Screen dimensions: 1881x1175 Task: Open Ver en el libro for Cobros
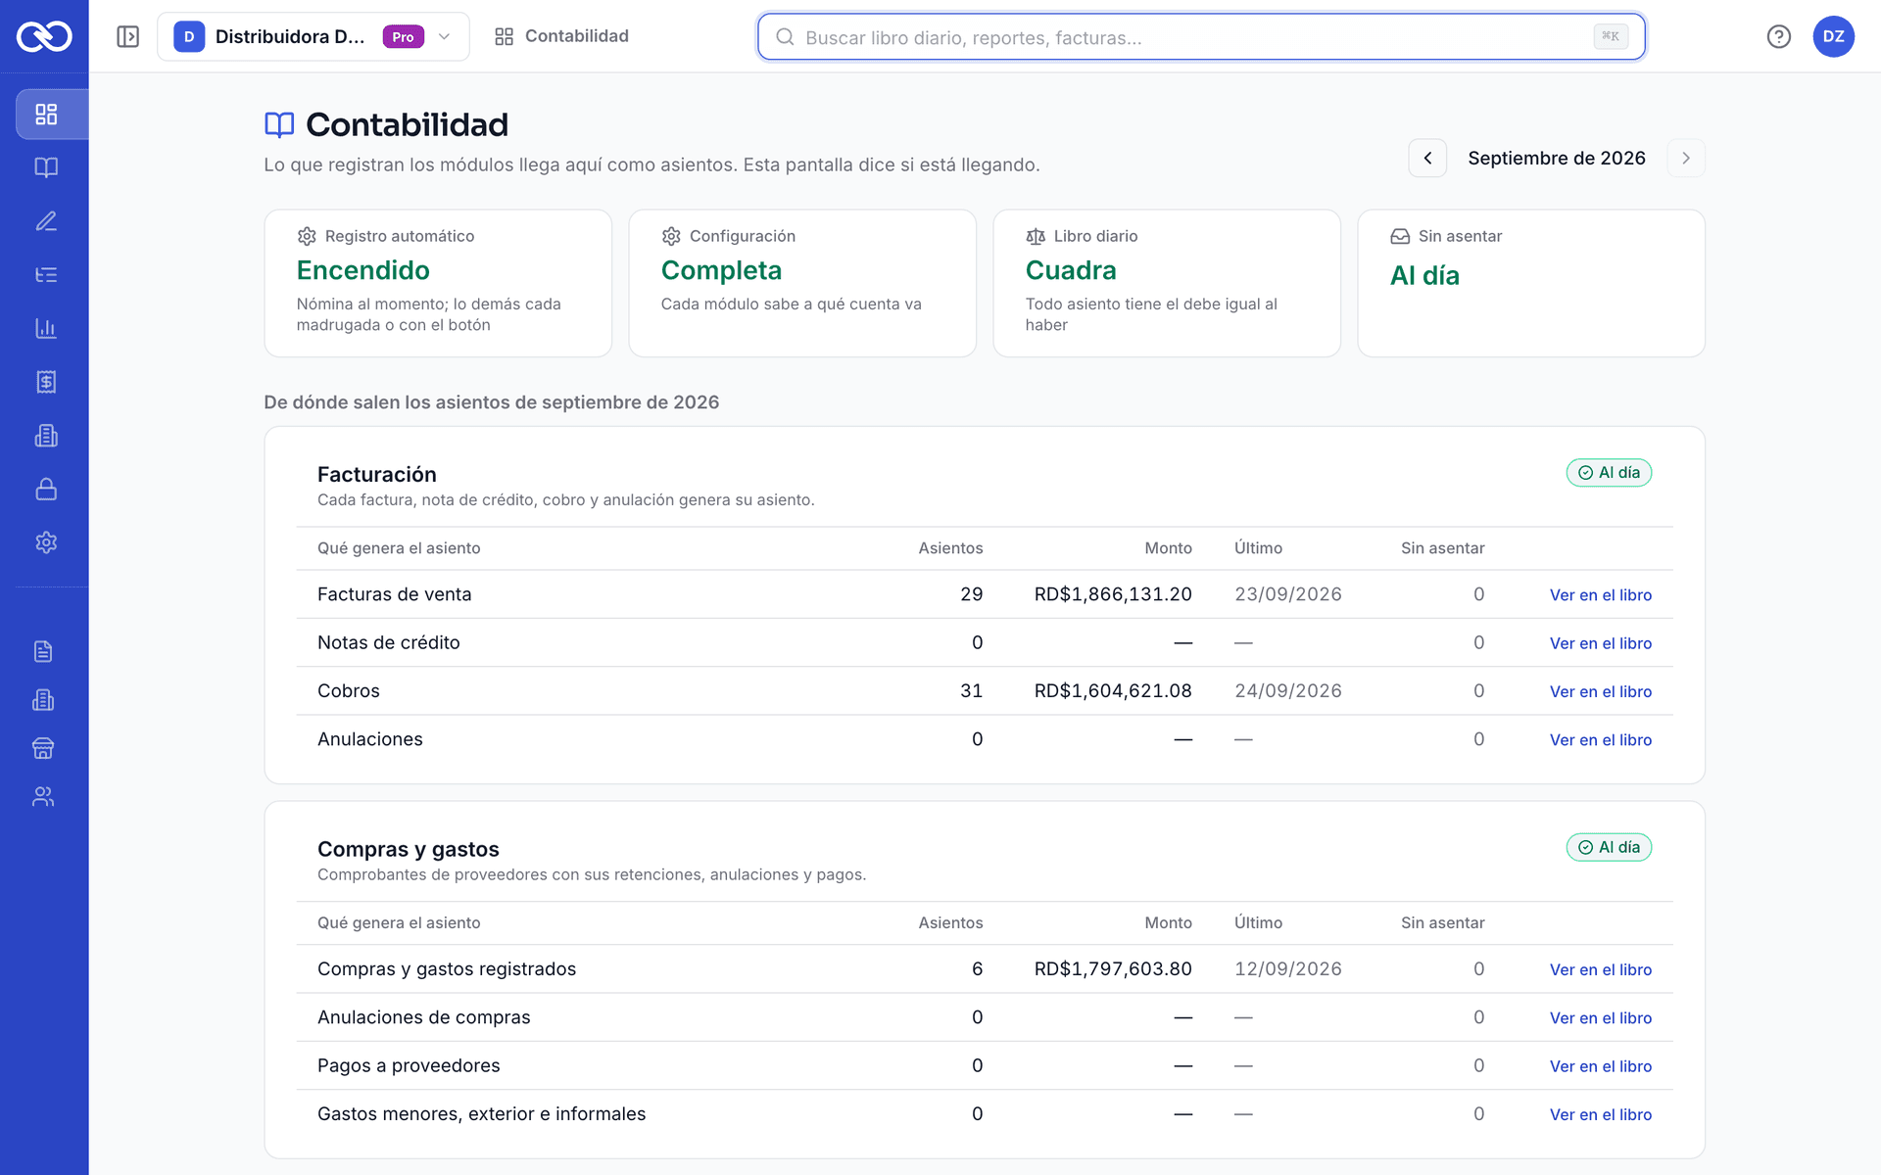coord(1601,691)
